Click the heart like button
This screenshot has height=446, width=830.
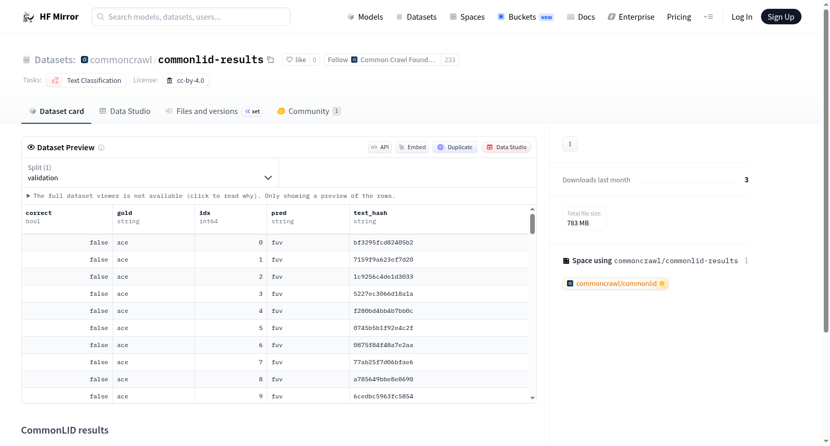[296, 60]
